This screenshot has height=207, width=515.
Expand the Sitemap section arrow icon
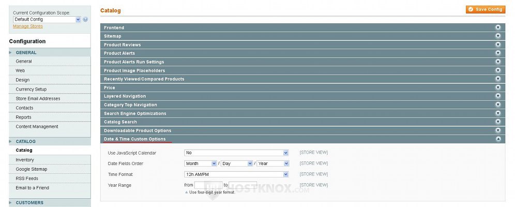[x=498, y=36]
